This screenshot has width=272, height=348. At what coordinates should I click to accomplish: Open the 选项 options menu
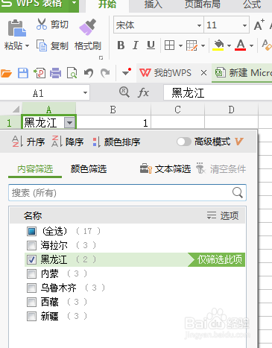(x=223, y=215)
